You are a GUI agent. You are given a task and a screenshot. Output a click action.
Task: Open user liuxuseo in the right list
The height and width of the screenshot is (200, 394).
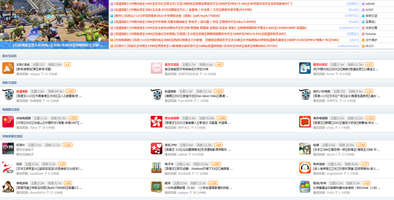point(371,34)
